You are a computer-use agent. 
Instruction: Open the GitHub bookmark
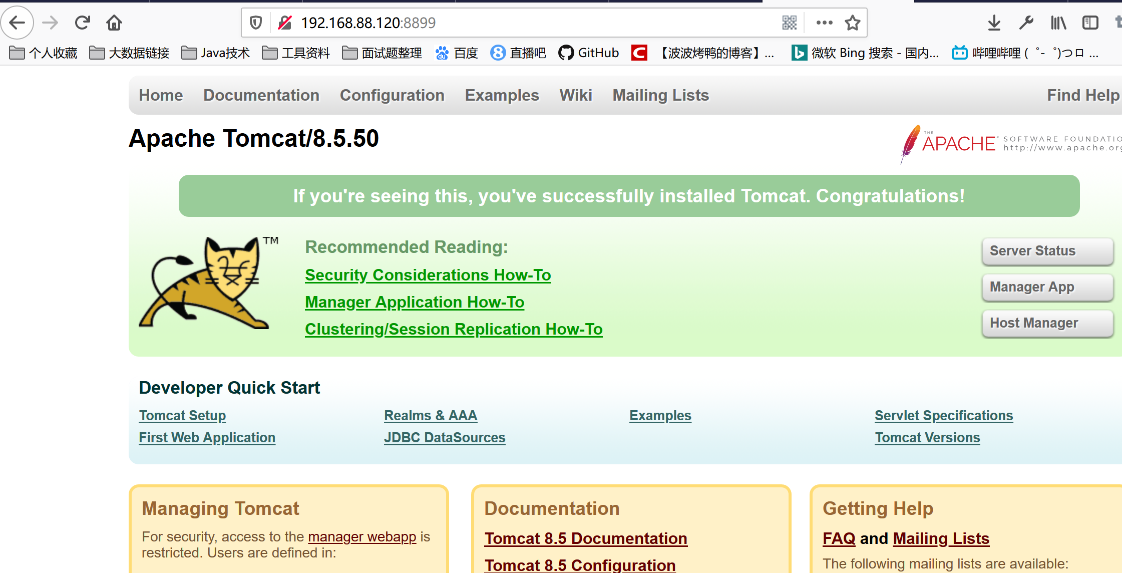click(x=589, y=53)
